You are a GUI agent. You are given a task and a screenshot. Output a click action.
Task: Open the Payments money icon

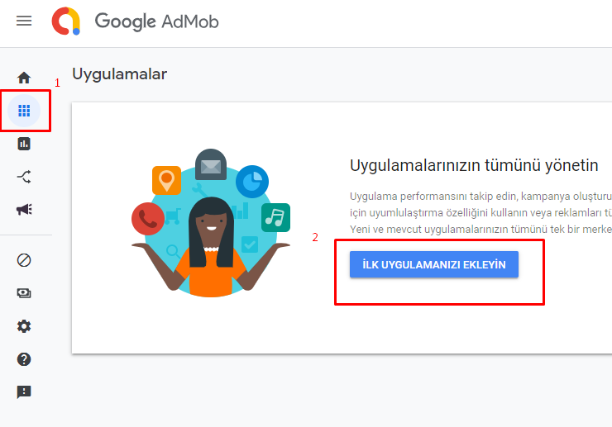pyautogui.click(x=24, y=293)
